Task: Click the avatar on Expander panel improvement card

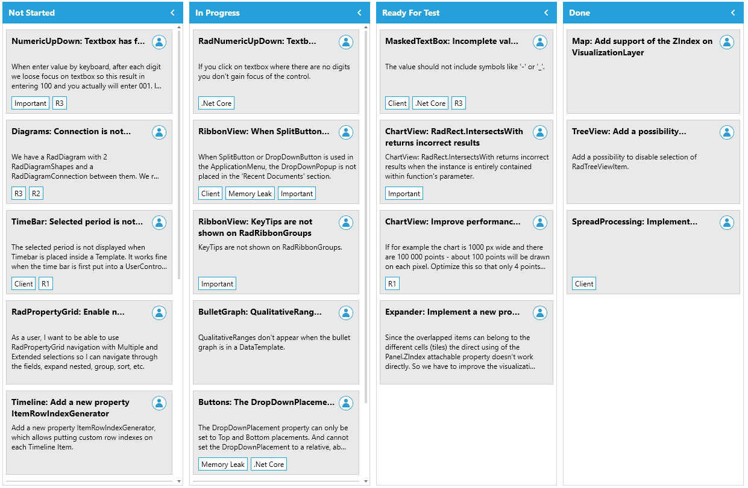Action: point(539,313)
